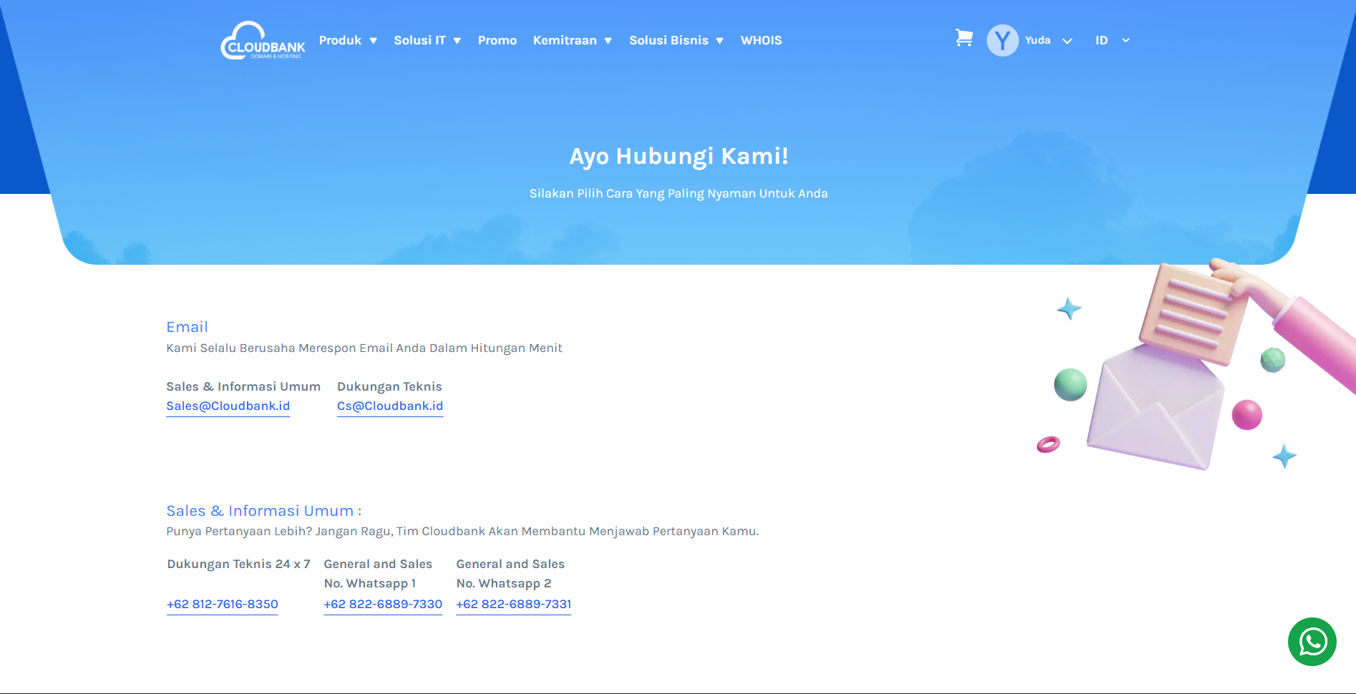Open the WHOIS menu item
The width and height of the screenshot is (1356, 694).
(761, 41)
